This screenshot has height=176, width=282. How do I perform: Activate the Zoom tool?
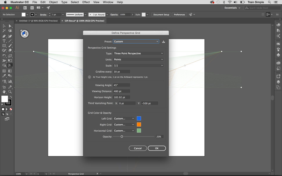click(x=10, y=91)
